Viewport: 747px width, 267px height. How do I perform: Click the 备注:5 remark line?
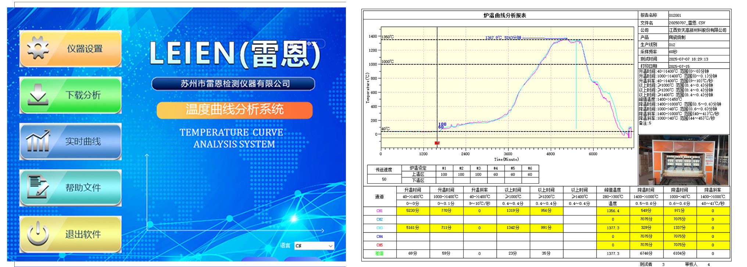[x=645, y=123]
